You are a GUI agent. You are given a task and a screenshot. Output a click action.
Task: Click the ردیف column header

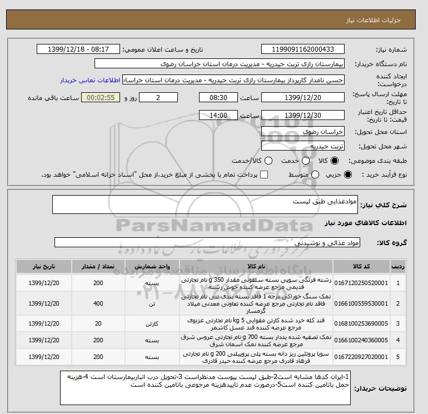click(x=397, y=266)
